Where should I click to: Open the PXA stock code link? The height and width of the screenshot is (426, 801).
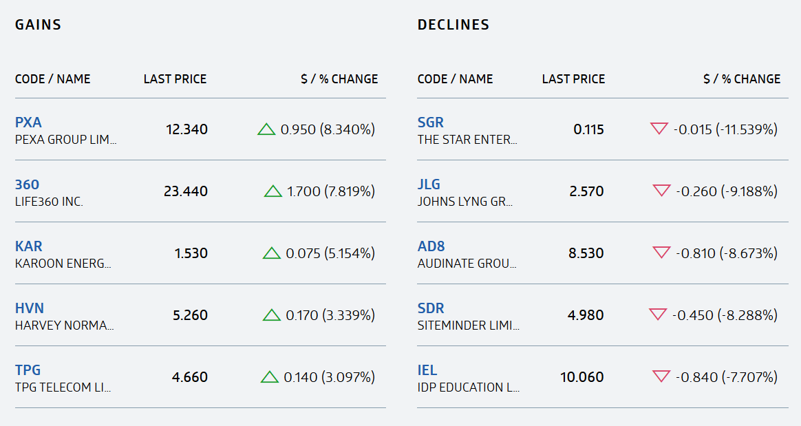pos(28,123)
